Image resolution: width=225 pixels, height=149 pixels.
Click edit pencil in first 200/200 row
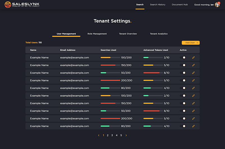193,80
